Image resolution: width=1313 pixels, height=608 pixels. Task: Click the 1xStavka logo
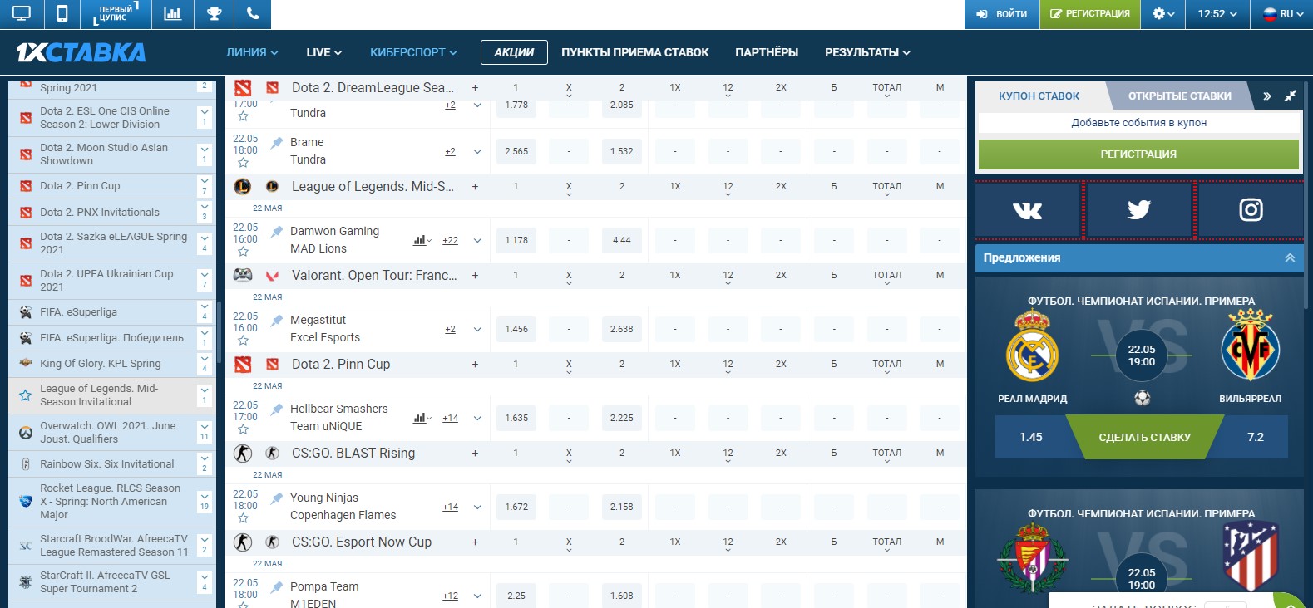(x=81, y=52)
